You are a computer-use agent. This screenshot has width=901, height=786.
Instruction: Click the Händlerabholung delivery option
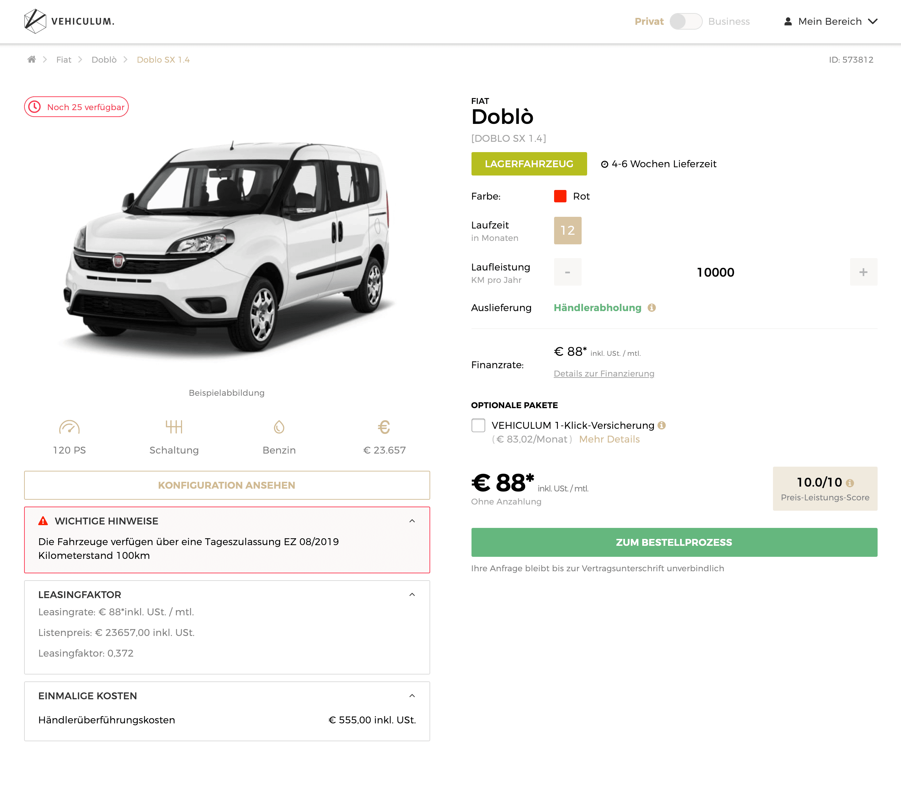597,307
